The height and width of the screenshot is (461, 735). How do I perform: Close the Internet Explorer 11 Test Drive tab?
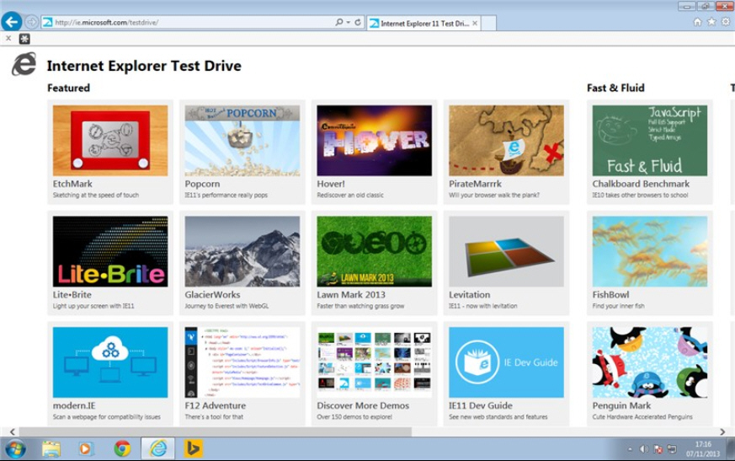pyautogui.click(x=475, y=23)
